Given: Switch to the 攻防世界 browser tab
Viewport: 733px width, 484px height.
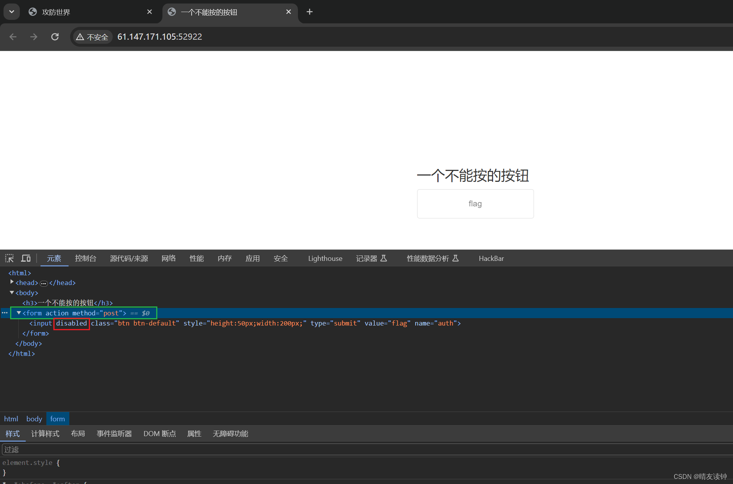Looking at the screenshot, I should point(56,12).
